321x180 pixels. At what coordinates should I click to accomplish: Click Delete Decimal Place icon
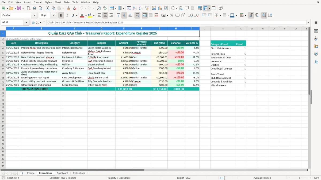coord(196,15)
